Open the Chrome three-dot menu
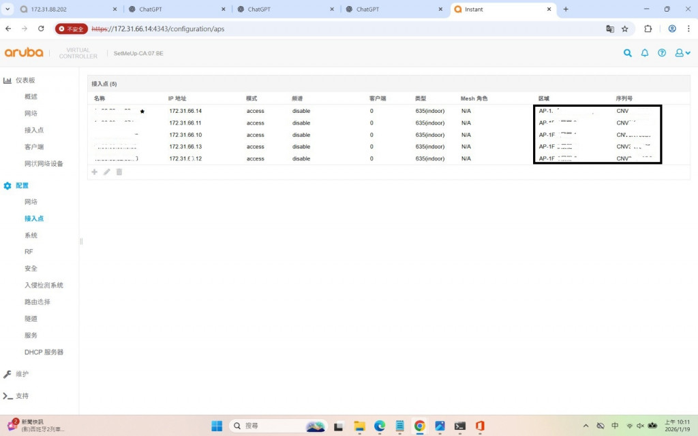 (x=688, y=29)
